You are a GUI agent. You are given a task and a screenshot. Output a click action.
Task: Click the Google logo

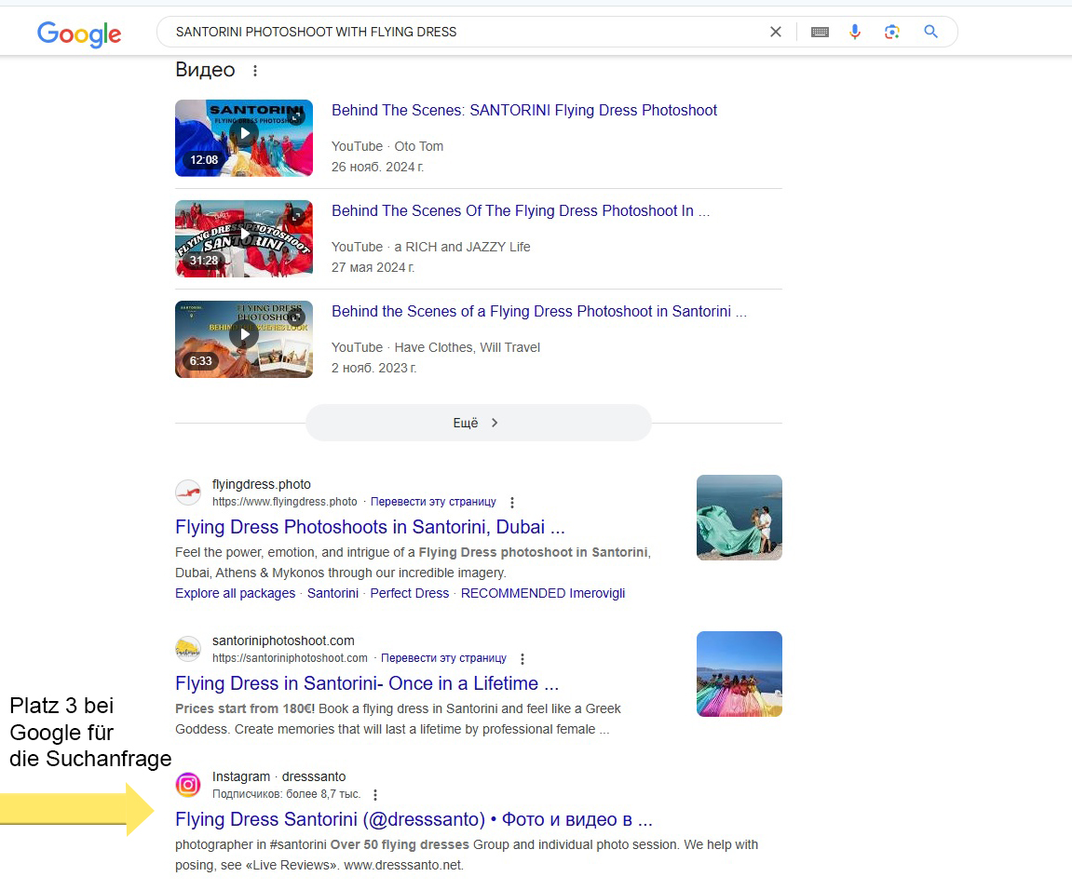(x=79, y=34)
